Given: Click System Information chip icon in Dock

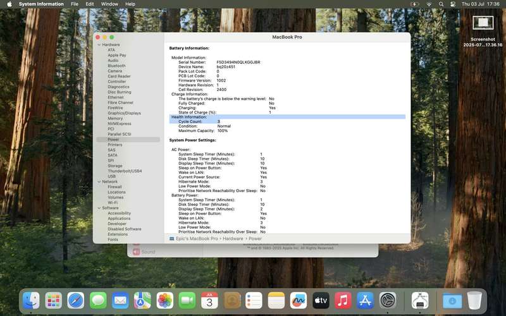Looking at the screenshot, I should [x=420, y=300].
